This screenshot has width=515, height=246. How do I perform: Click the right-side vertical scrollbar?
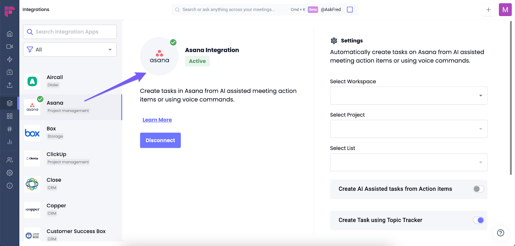tap(511, 98)
